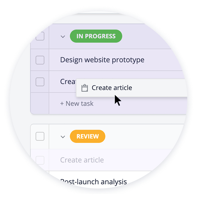Click the clipboard icon beside the dragged Create article

click(x=85, y=88)
